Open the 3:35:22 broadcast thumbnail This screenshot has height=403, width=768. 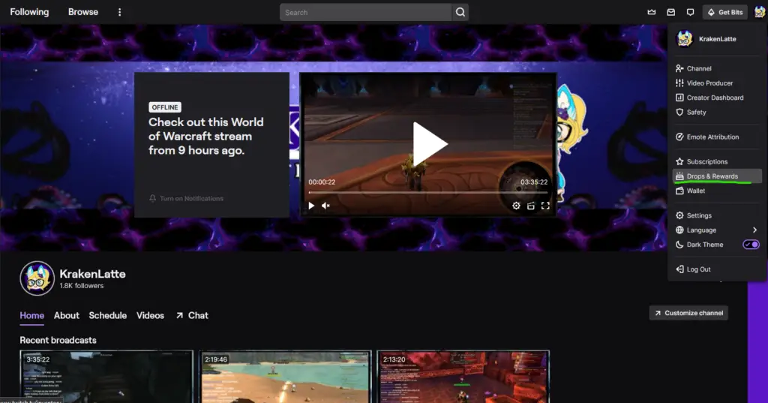tap(106, 377)
